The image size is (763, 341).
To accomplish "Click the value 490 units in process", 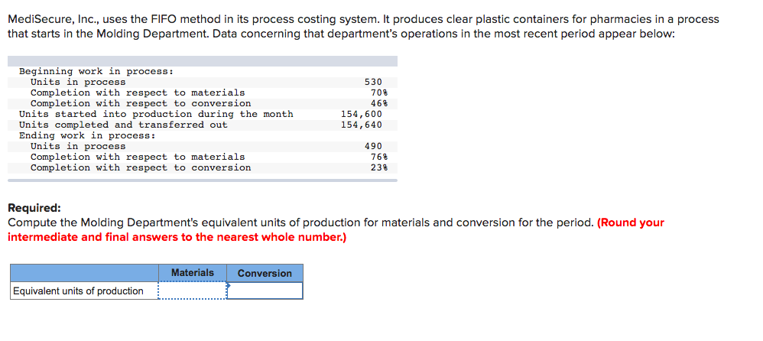I will [x=373, y=147].
